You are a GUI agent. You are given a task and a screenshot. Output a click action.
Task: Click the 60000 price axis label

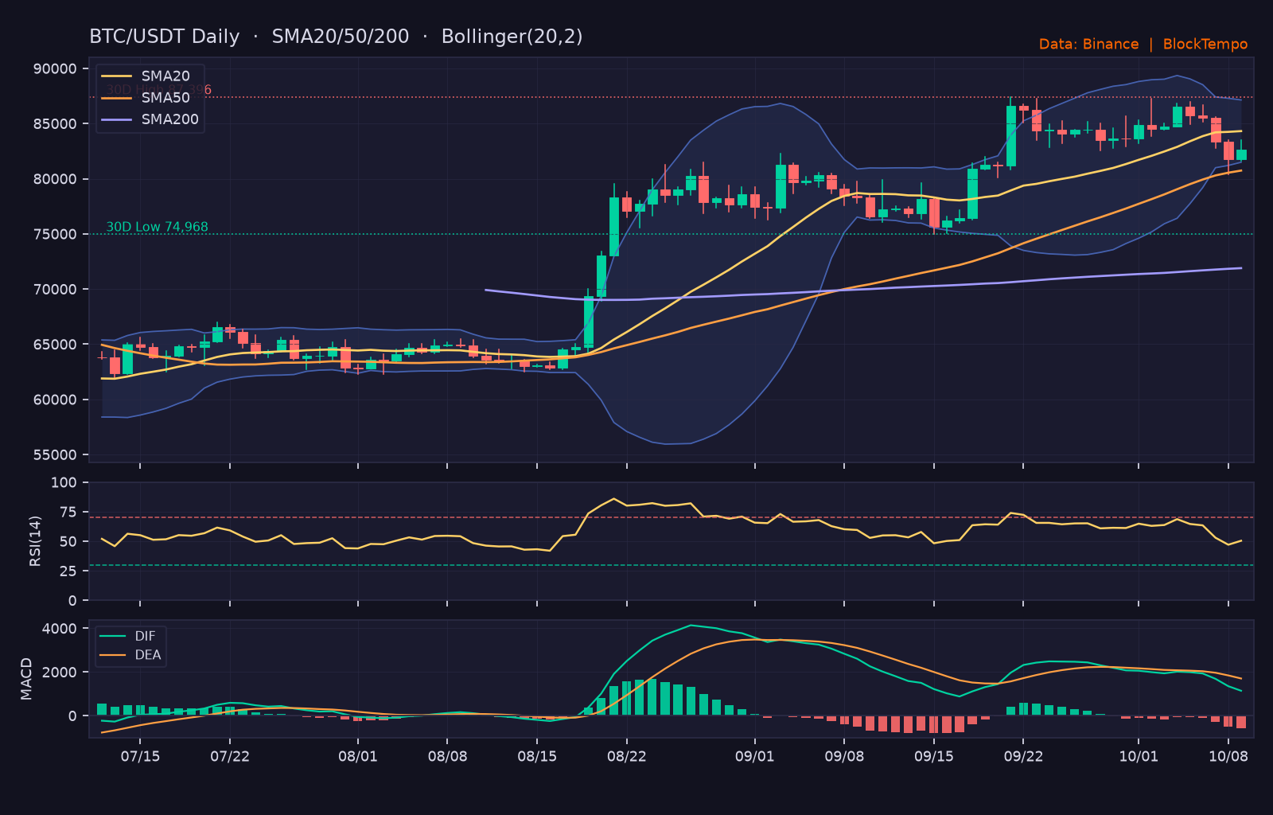(x=55, y=400)
